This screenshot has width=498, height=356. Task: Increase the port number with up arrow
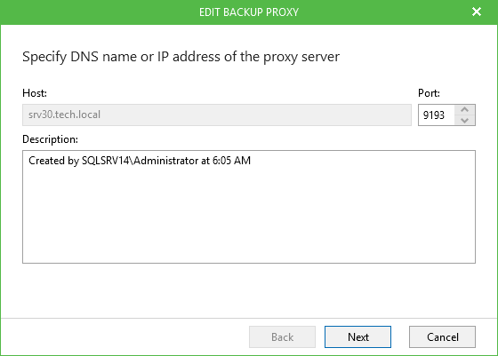point(464,110)
